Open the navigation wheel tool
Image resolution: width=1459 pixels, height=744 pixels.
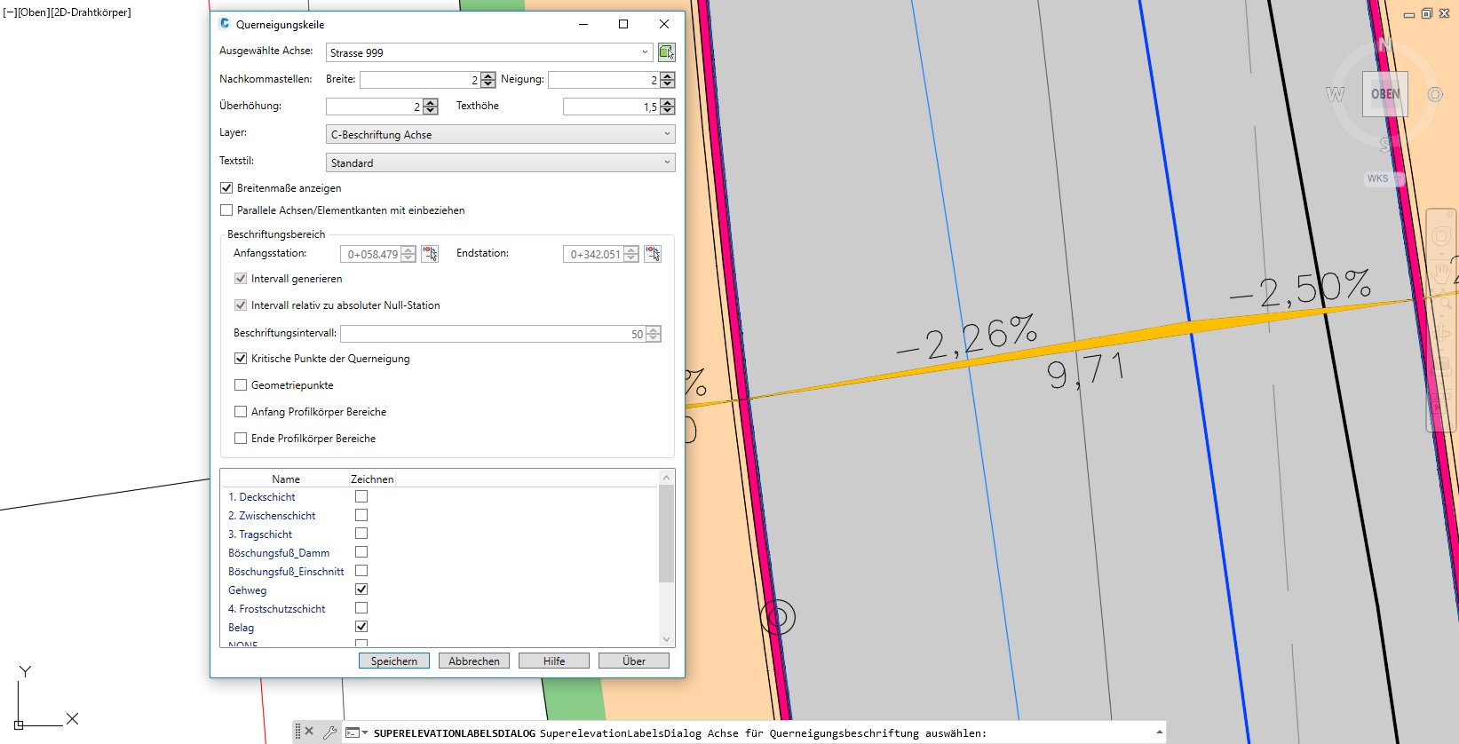(x=1440, y=237)
